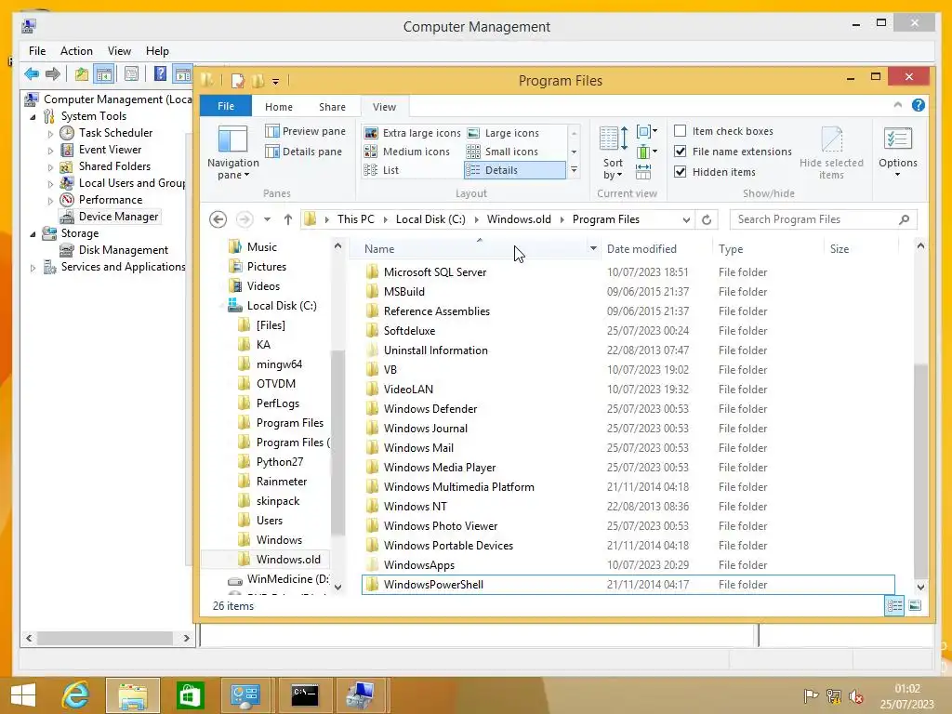
Task: Click Size all columns to fit icon
Action: point(643,172)
